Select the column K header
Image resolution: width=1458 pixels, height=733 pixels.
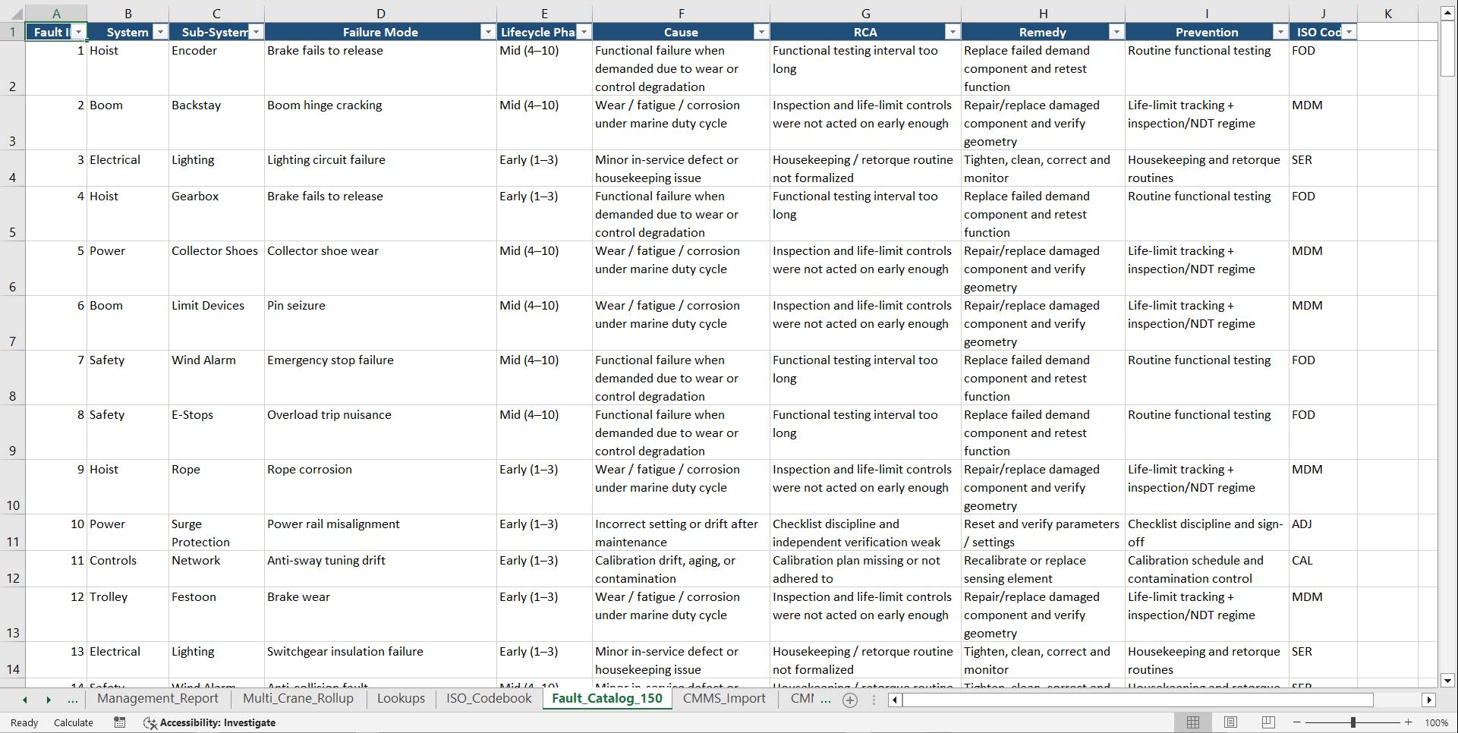point(1387,13)
